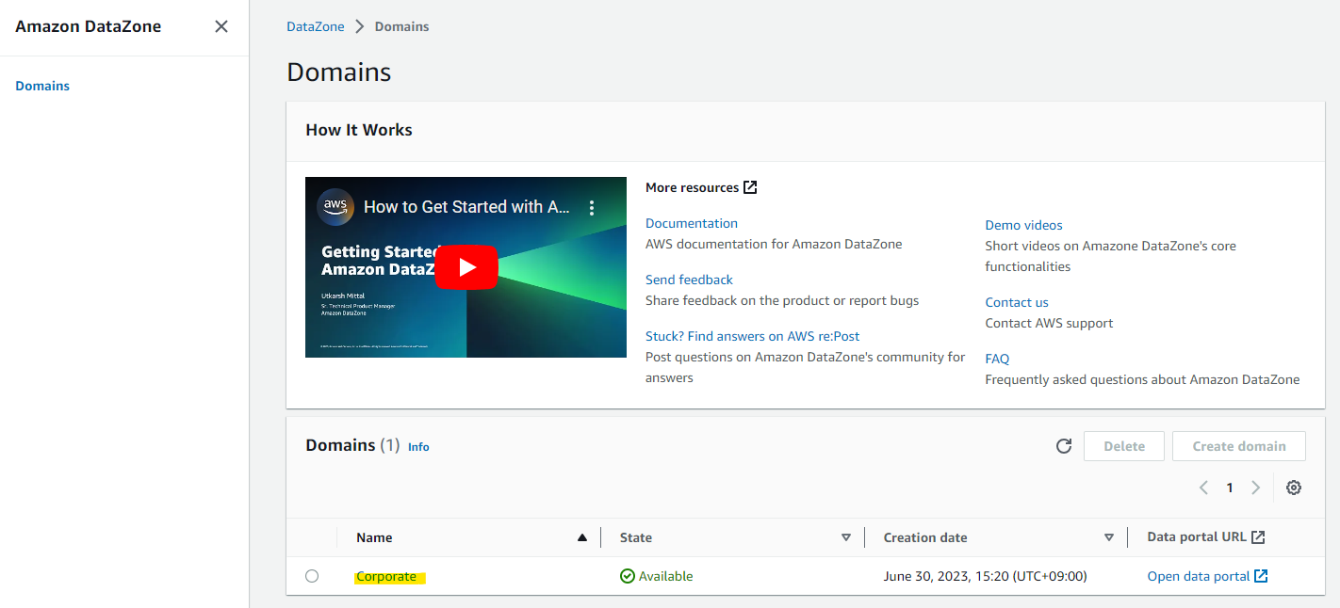Open table preferences gear icon
Image resolution: width=1340 pixels, height=608 pixels.
coord(1294,488)
